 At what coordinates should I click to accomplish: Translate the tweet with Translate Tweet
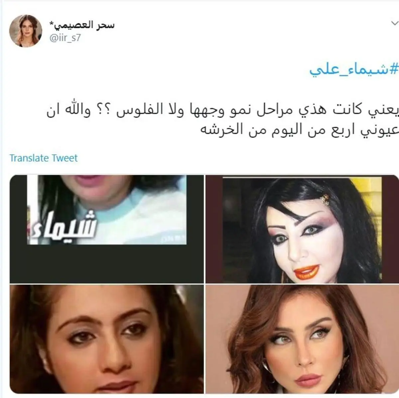click(43, 158)
